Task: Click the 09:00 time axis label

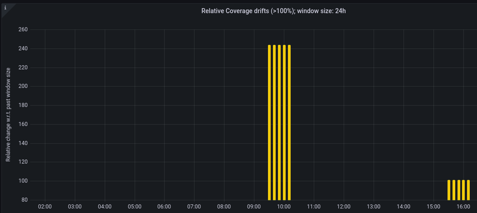Action: click(x=254, y=207)
